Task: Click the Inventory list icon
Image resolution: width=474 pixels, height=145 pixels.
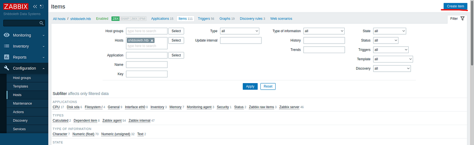Action: pos(6,46)
